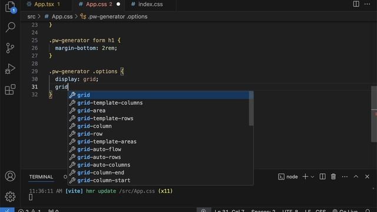Click unsaved dot on App.css tab
This screenshot has height=212, width=377.
118,4
